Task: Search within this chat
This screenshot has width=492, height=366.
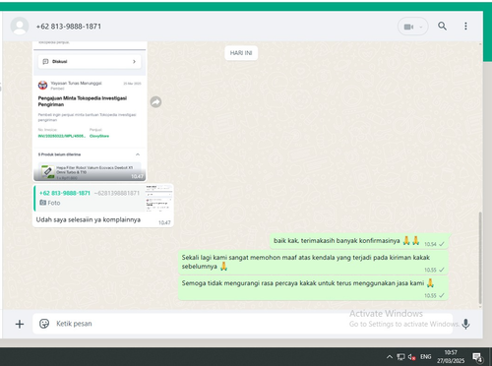Action: [442, 26]
